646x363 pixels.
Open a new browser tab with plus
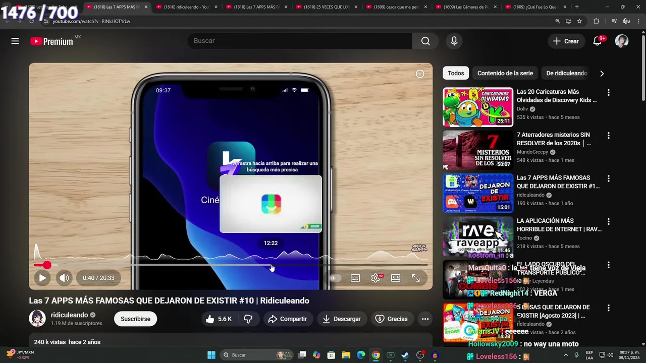tap(577, 7)
